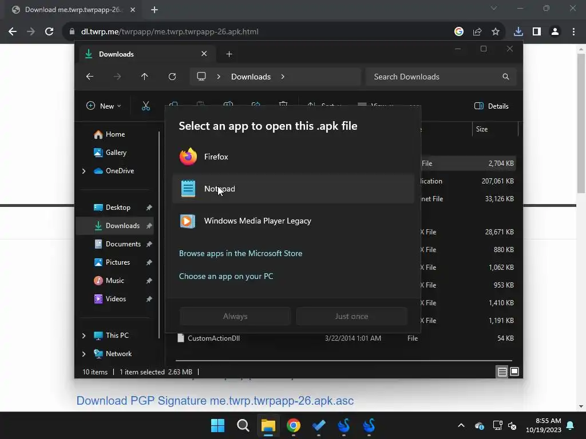Click the Cut scissors icon
This screenshot has height=439, width=586.
click(146, 106)
